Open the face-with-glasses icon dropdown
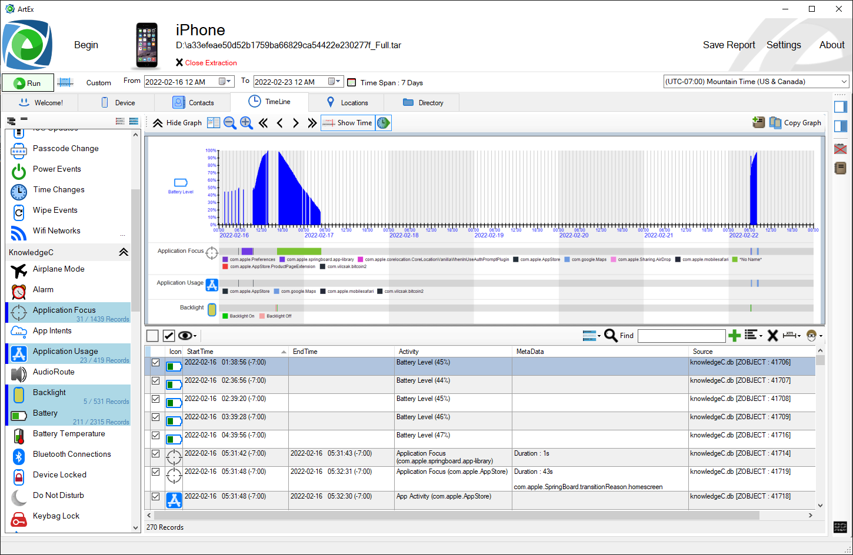This screenshot has height=555, width=853. (x=814, y=336)
